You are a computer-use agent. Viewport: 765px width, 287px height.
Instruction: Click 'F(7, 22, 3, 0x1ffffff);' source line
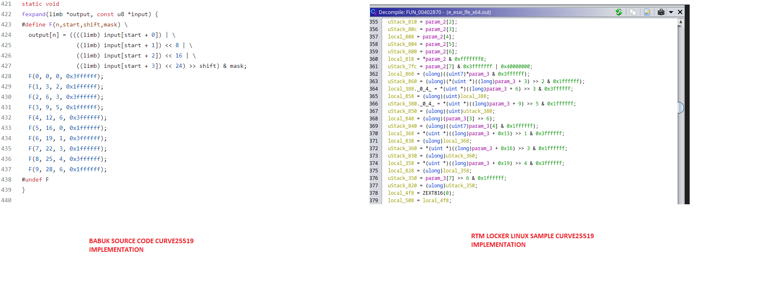coord(67,148)
